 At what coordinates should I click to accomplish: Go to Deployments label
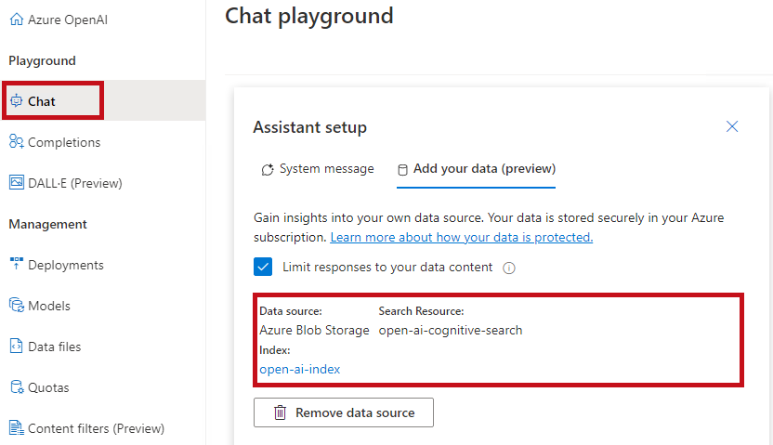tap(66, 265)
